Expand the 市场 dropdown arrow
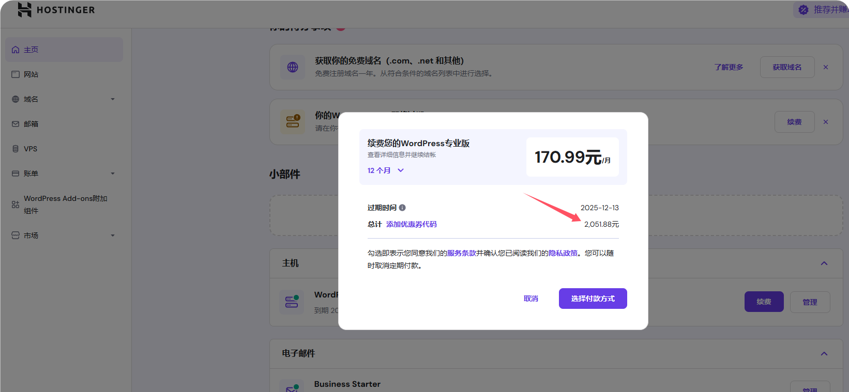849x392 pixels. click(x=113, y=236)
